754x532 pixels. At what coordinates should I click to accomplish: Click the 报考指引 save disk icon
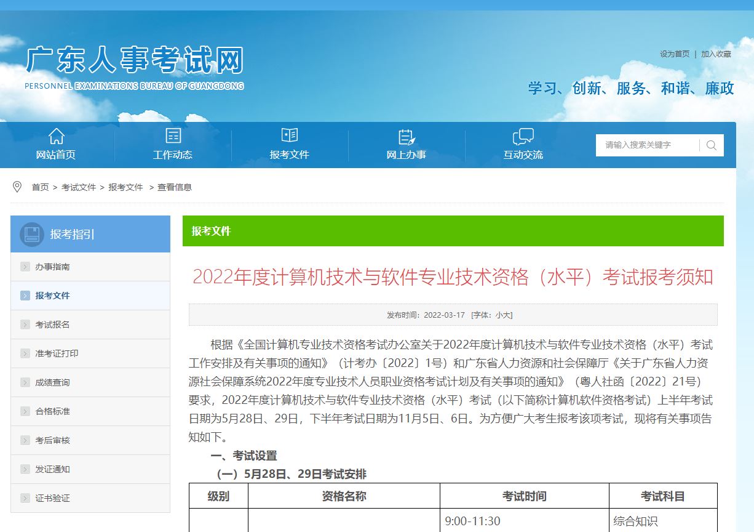[31, 234]
